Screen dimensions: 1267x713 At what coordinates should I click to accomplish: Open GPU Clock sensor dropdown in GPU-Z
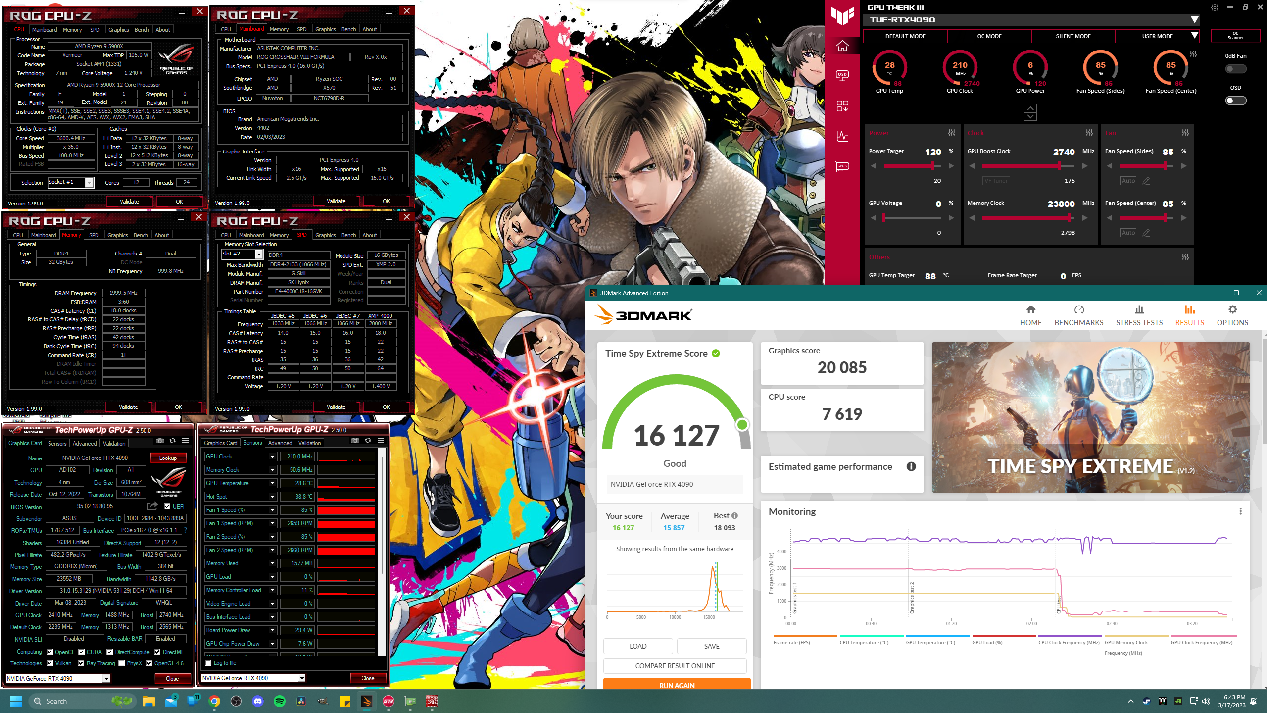[x=272, y=457]
